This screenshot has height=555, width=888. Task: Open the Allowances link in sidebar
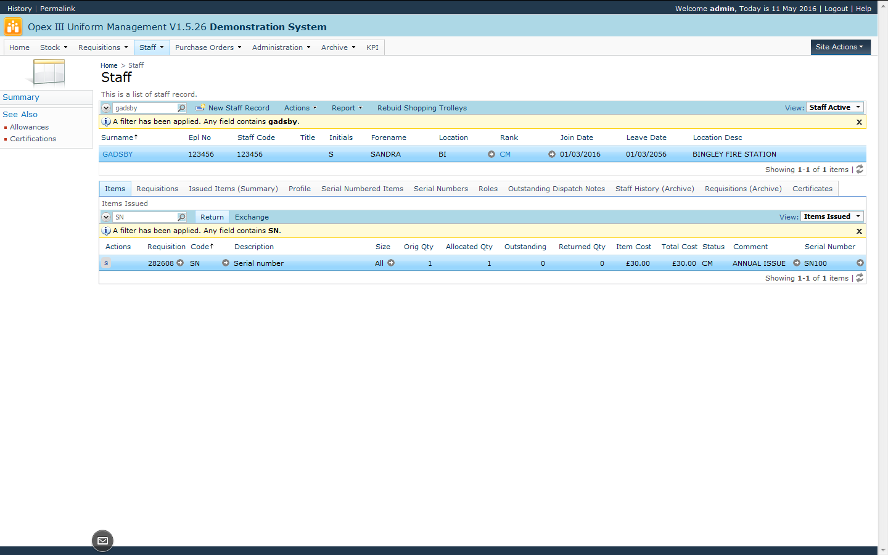tap(29, 127)
